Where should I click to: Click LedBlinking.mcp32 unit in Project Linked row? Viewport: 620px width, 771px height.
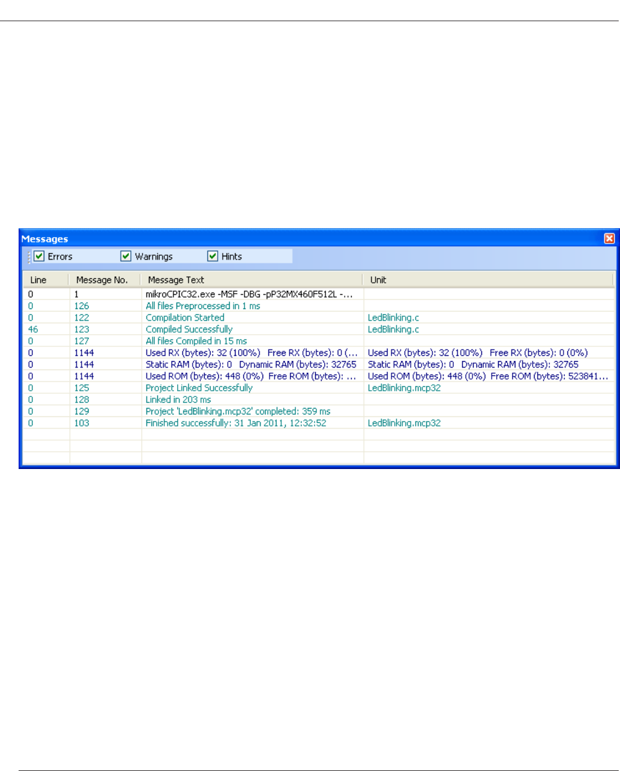pyautogui.click(x=404, y=388)
